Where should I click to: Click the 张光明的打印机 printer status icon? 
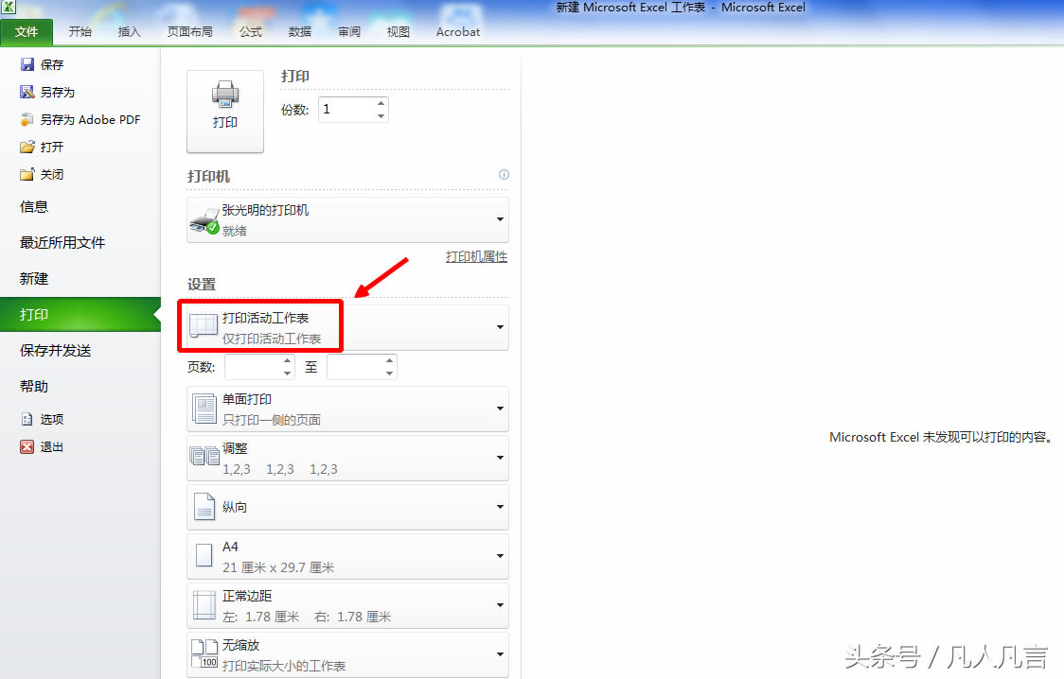(x=204, y=221)
